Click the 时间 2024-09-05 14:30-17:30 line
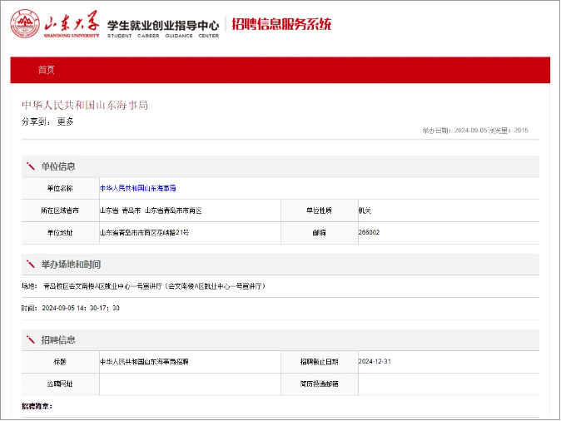The image size is (561, 421). click(71, 308)
